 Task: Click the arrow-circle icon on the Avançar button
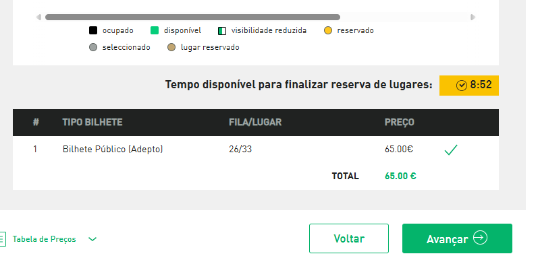tap(480, 238)
